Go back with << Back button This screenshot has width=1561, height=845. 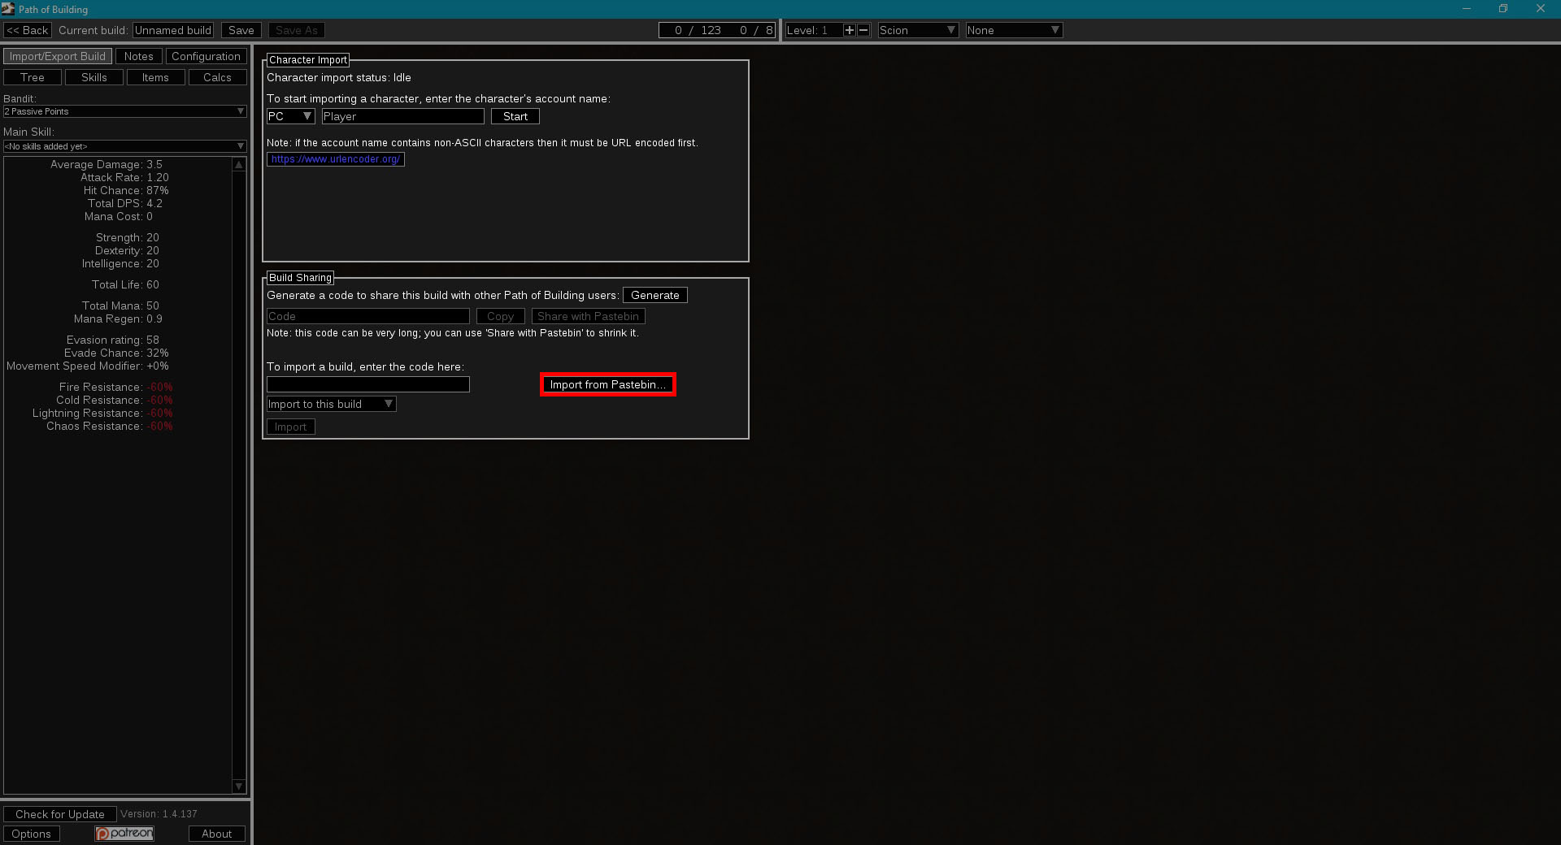[x=28, y=30]
